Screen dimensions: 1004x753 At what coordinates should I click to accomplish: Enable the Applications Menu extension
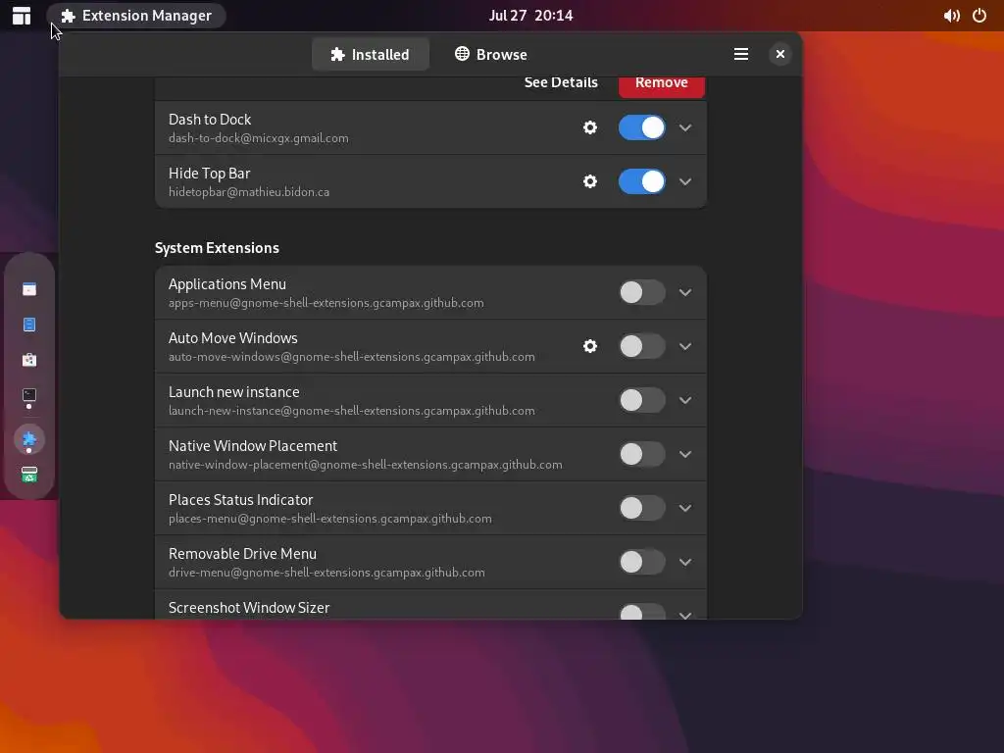(641, 292)
